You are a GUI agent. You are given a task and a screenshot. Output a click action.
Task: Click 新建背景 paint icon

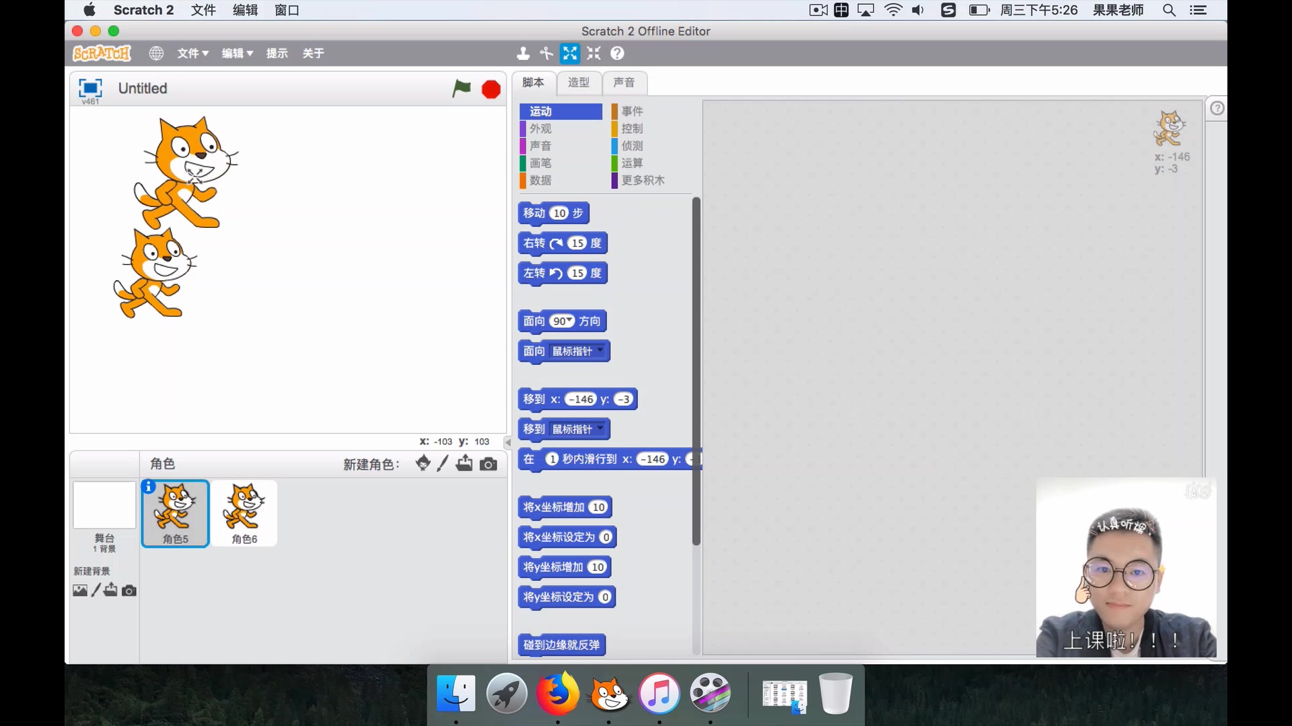(x=97, y=589)
